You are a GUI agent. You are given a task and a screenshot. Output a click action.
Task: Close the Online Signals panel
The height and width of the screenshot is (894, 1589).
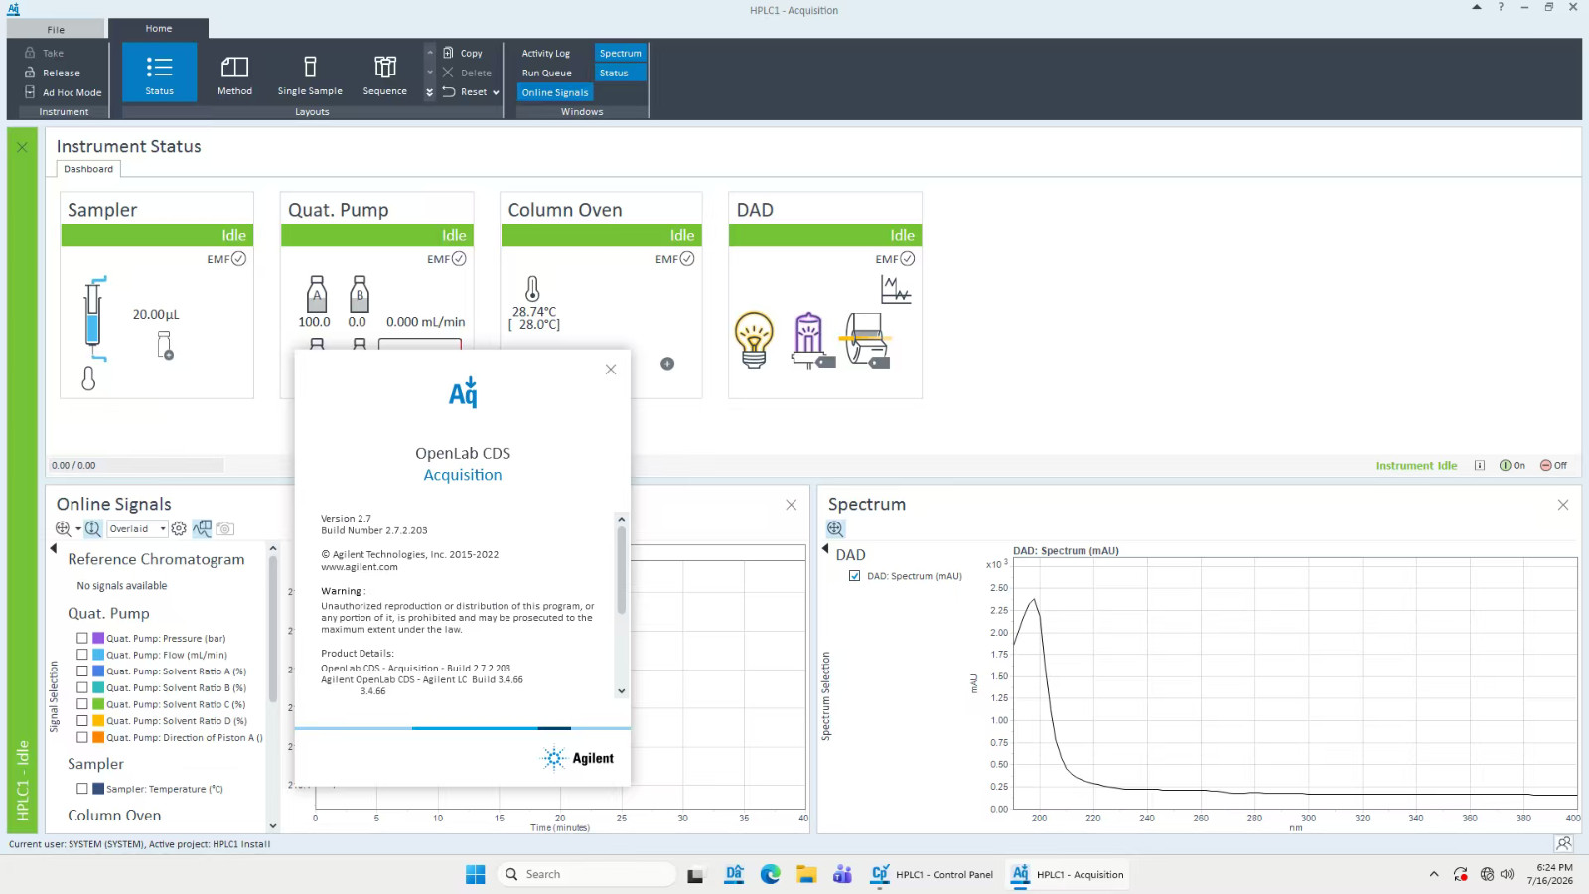point(792,505)
